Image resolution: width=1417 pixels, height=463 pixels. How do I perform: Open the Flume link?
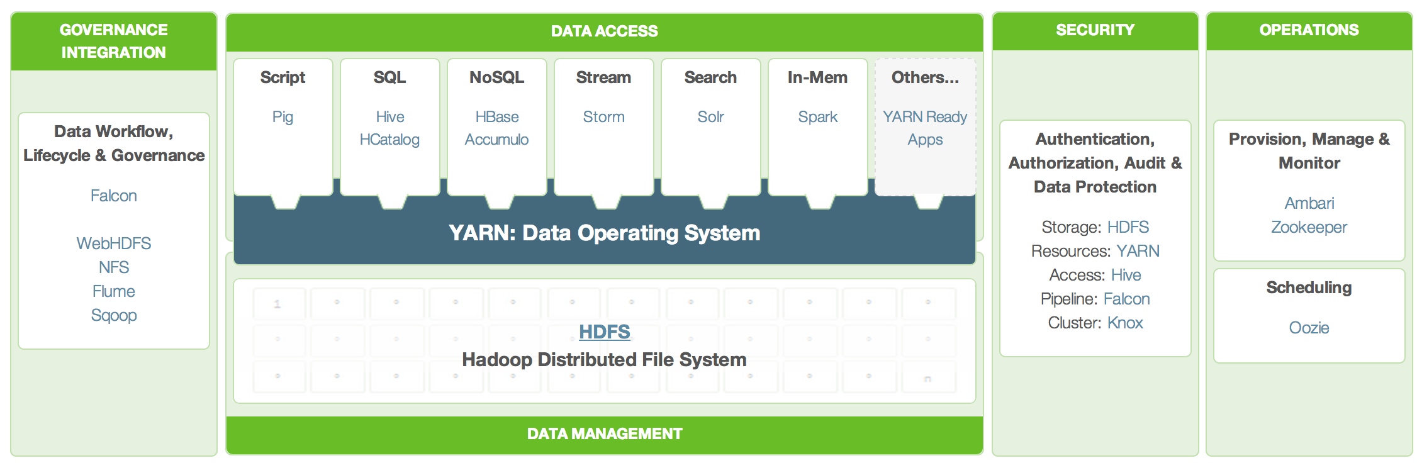tap(113, 291)
